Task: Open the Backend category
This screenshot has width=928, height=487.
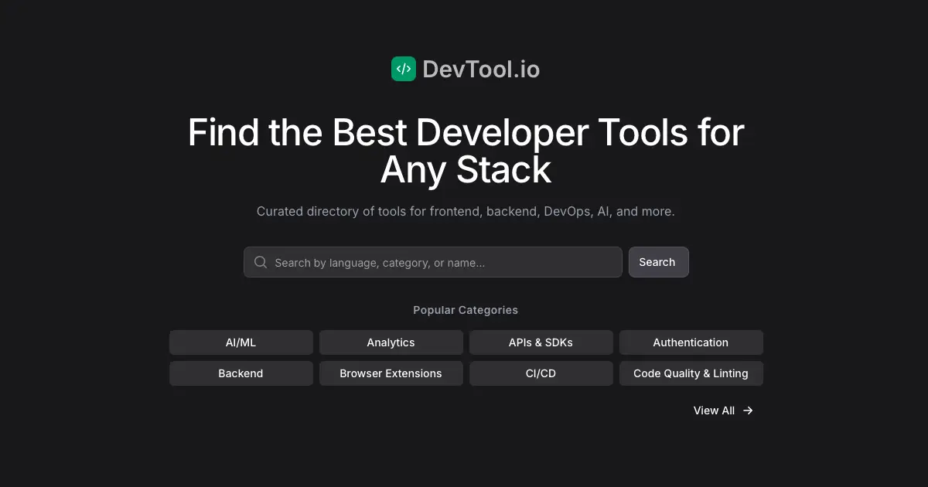Action: pyautogui.click(x=241, y=373)
